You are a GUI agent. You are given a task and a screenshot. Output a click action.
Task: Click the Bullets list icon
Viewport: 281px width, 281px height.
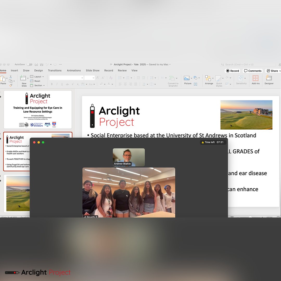[x=120, y=78]
